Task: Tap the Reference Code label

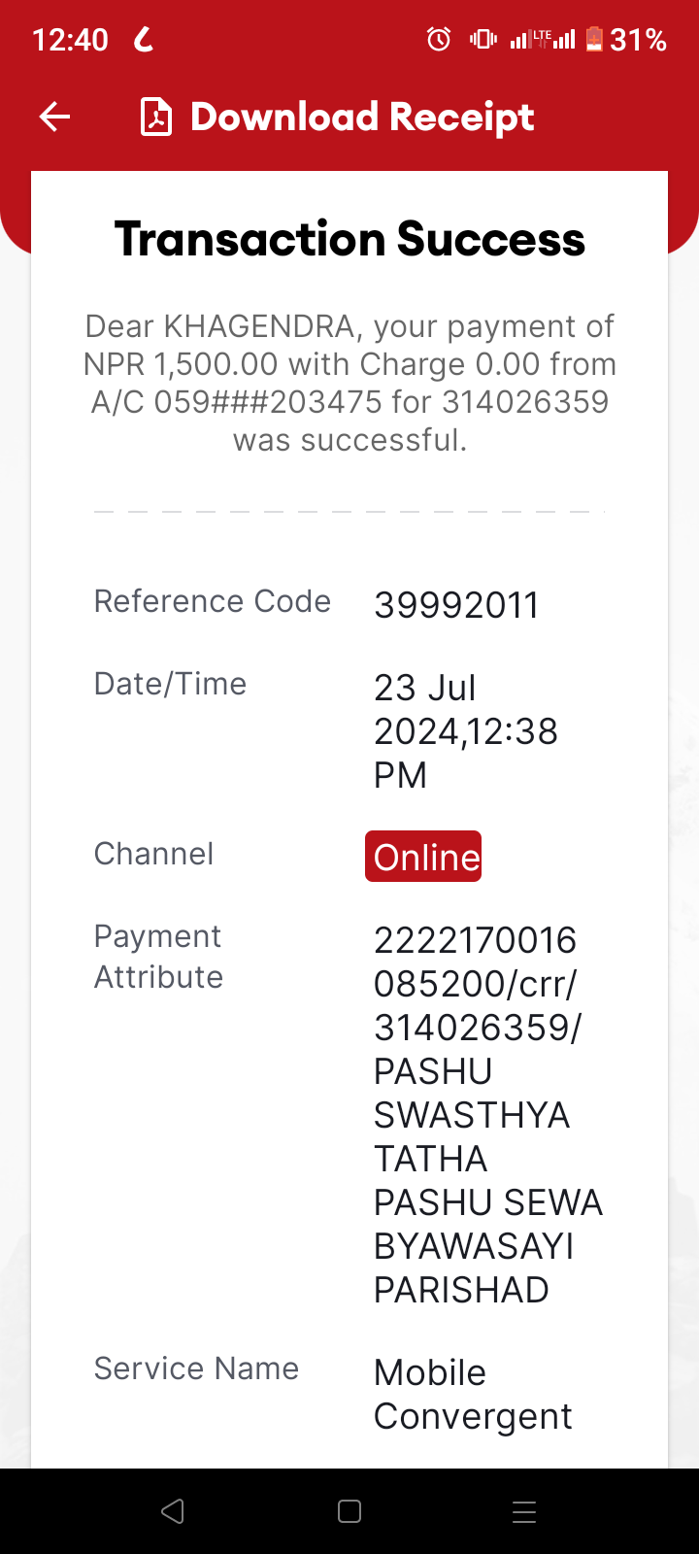Action: click(212, 601)
